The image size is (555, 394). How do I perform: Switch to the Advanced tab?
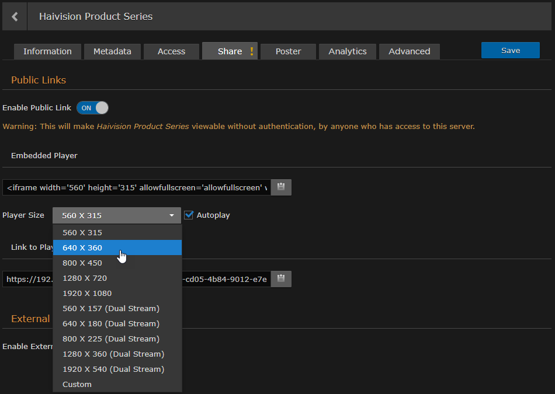(x=409, y=51)
